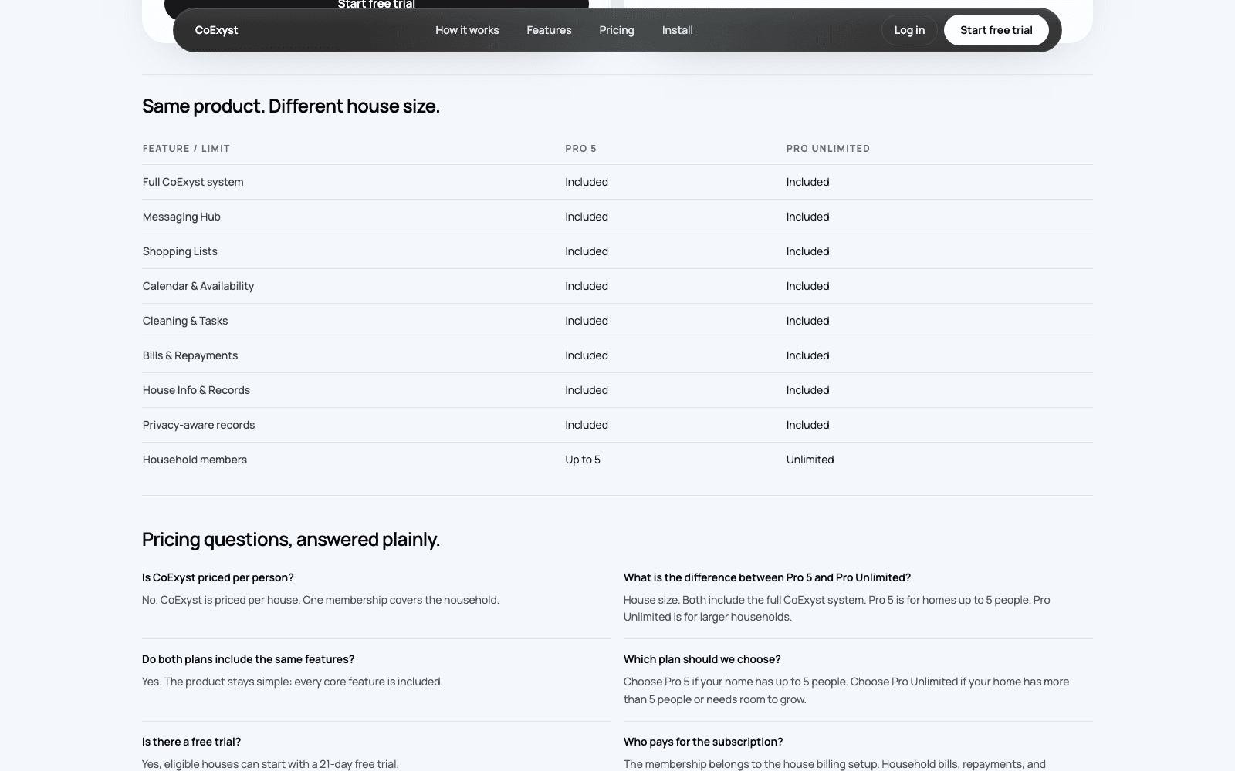Click the Log in button
1235x771 pixels.
click(x=909, y=30)
